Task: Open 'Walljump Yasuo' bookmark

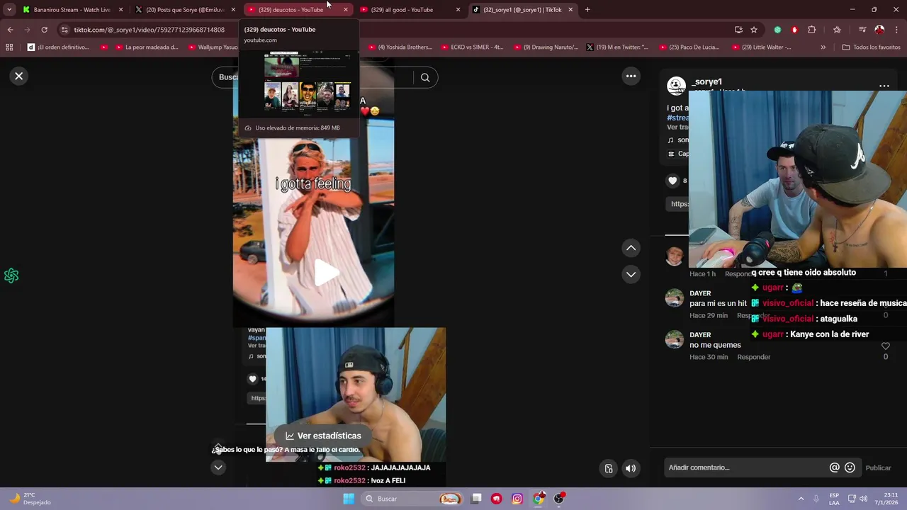Action: point(213,47)
